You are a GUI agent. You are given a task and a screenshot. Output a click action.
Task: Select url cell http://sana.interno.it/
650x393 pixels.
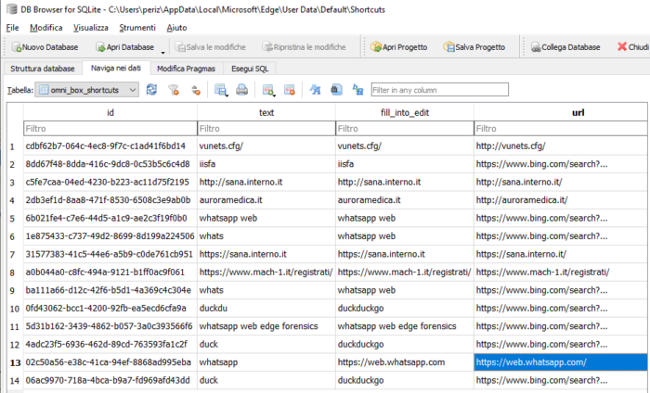[561, 182]
